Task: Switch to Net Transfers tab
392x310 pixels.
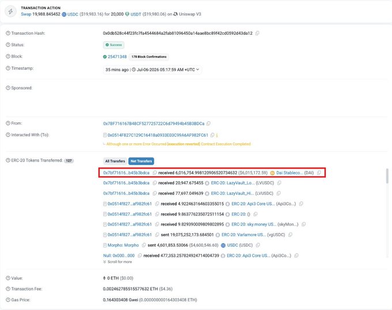Action: (141, 161)
